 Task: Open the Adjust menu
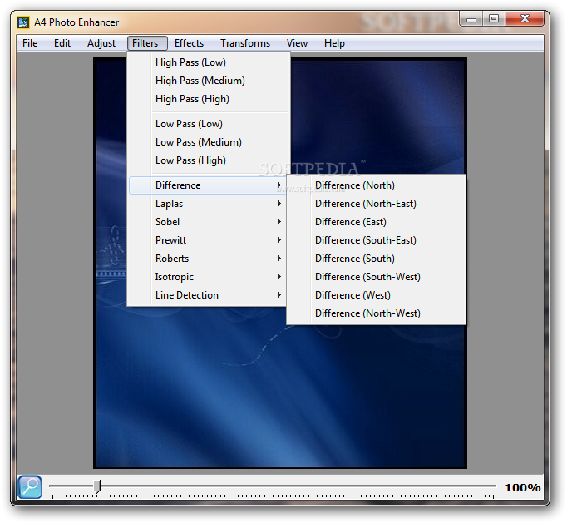pyautogui.click(x=101, y=43)
